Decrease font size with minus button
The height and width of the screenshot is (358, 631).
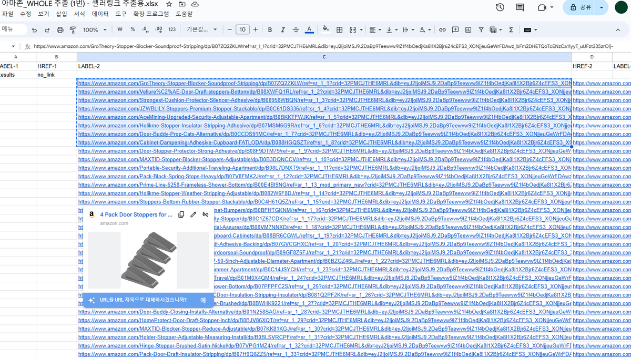pos(229,29)
